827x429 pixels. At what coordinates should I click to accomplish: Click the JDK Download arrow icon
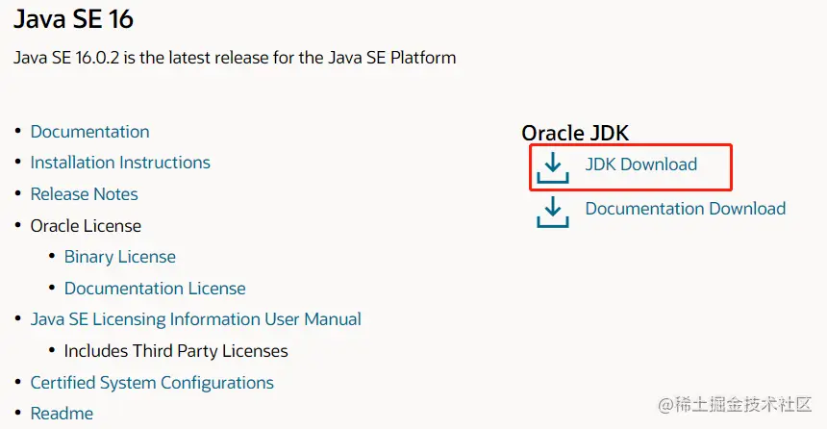tap(553, 167)
